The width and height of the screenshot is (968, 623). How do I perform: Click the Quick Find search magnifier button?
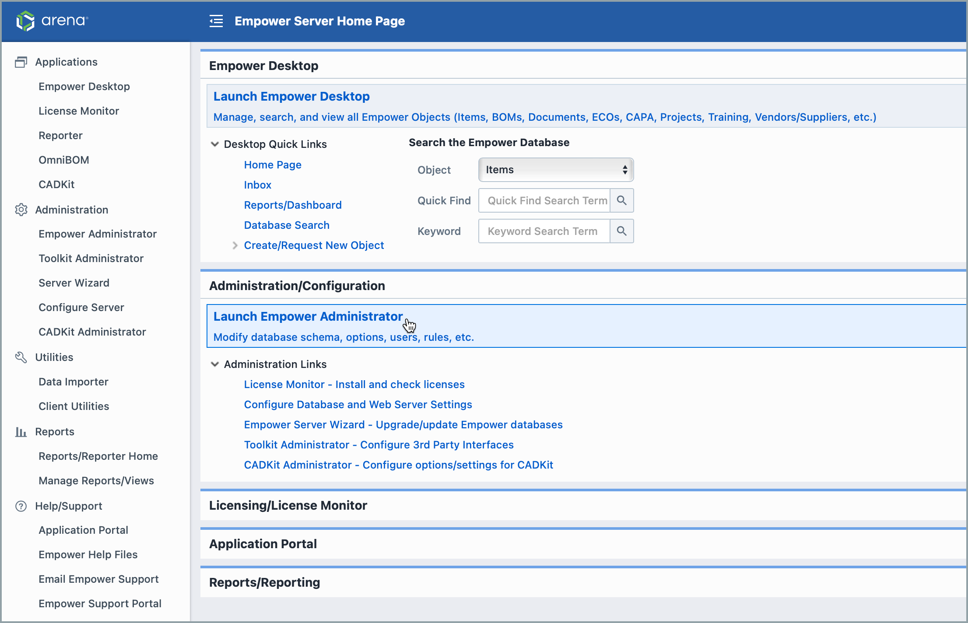coord(621,200)
